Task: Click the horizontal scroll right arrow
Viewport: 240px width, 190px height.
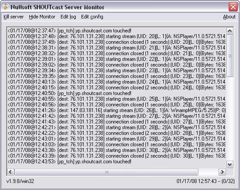Action: click(222, 172)
